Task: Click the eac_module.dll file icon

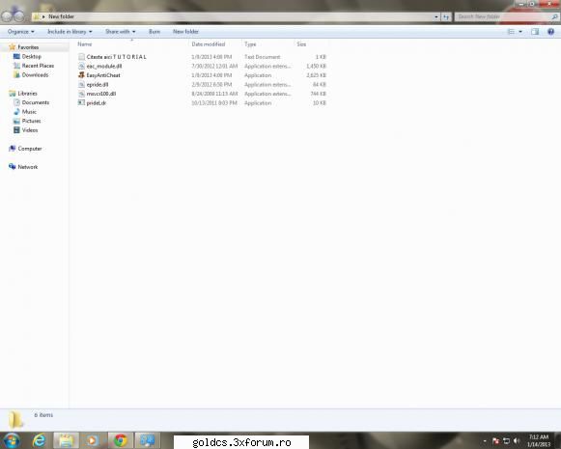Action: (81, 67)
